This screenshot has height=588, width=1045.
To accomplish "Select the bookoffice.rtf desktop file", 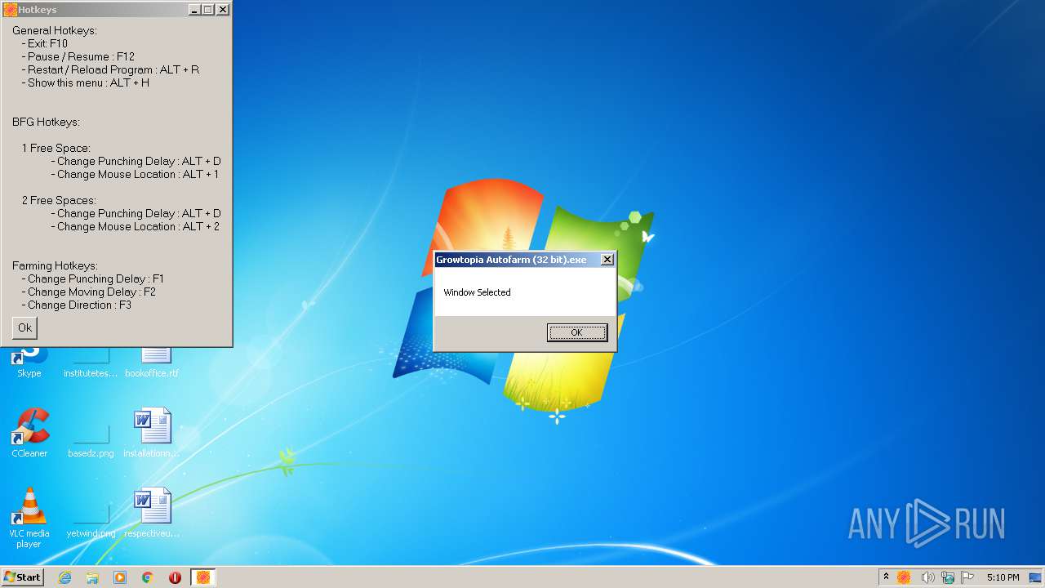I will pyautogui.click(x=152, y=362).
